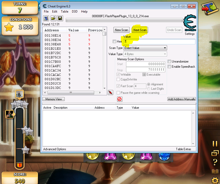Pause the game with the pause icon
The image size is (220, 184).
coord(215,144)
